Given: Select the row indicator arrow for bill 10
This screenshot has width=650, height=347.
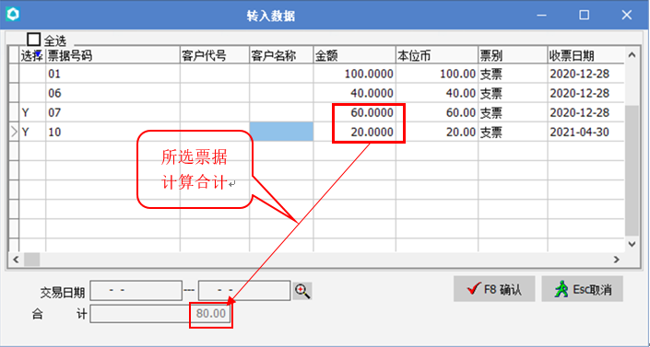Looking at the screenshot, I should point(14,132).
